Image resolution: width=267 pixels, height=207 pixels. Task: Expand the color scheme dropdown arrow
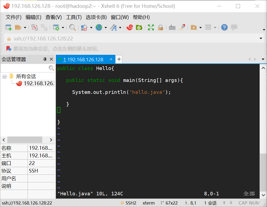click(x=91, y=27)
